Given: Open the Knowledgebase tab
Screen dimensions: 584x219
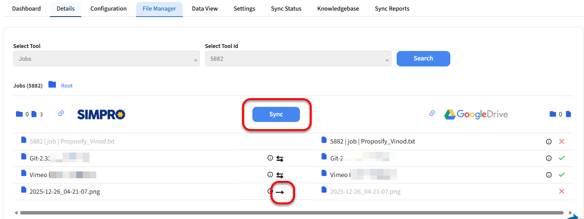Looking at the screenshot, I should [x=338, y=9].
